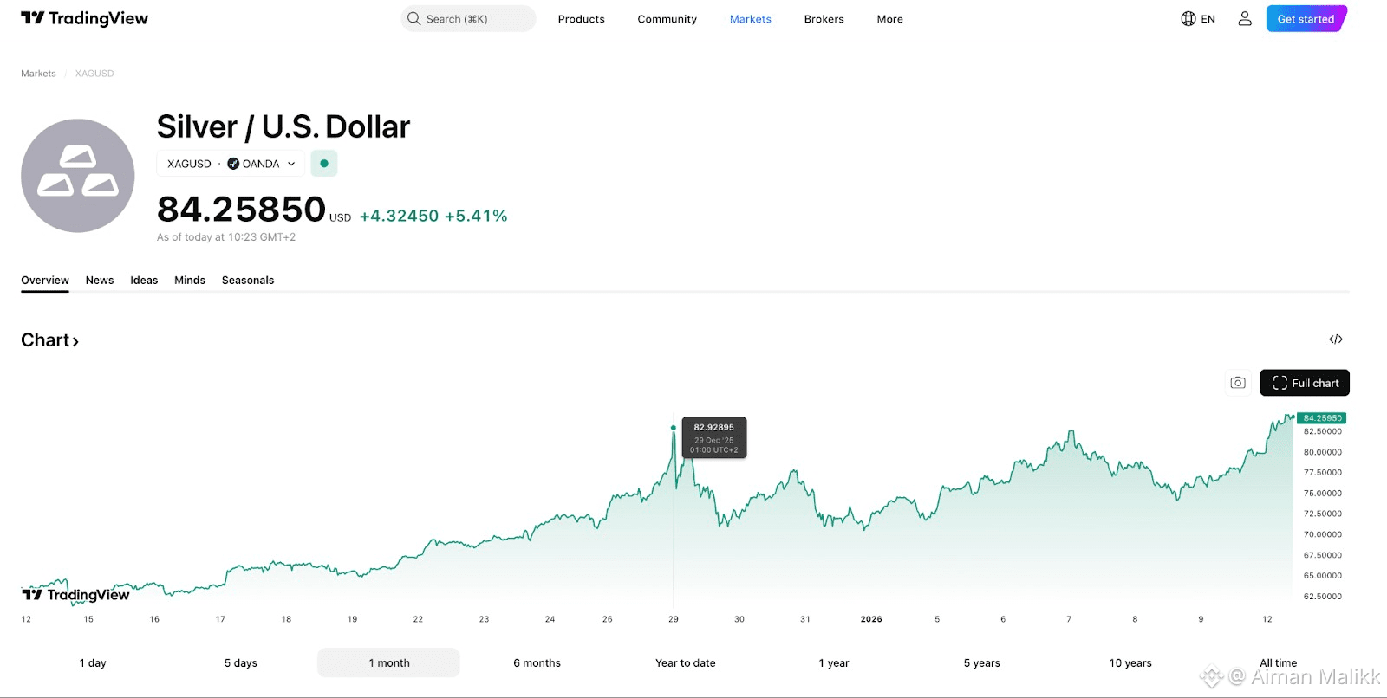Switch chart range to 6 months
Viewport: 1387px width, 698px height.
[x=537, y=662]
